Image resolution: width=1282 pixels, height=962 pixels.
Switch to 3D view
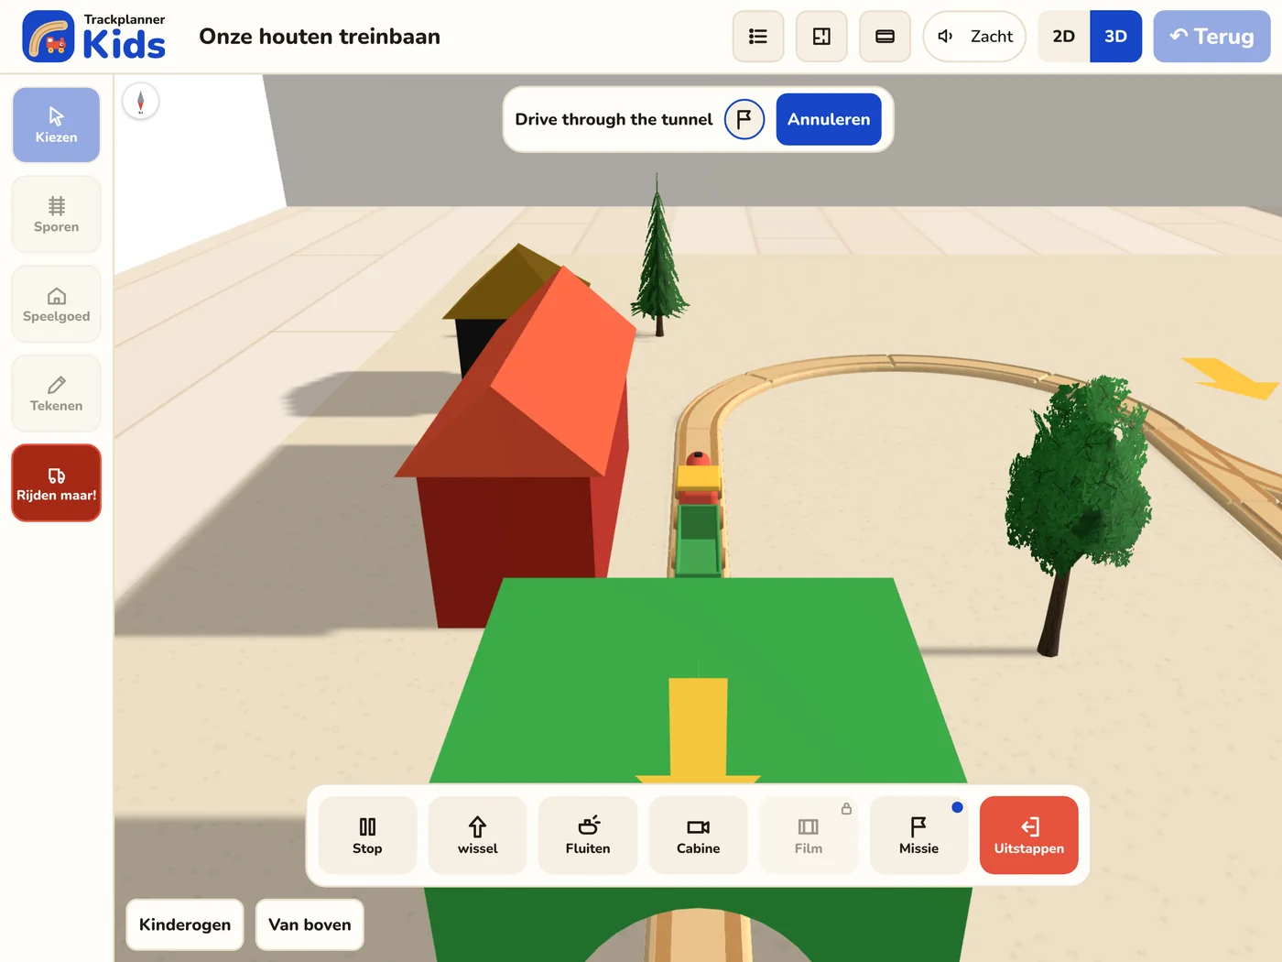tap(1115, 37)
